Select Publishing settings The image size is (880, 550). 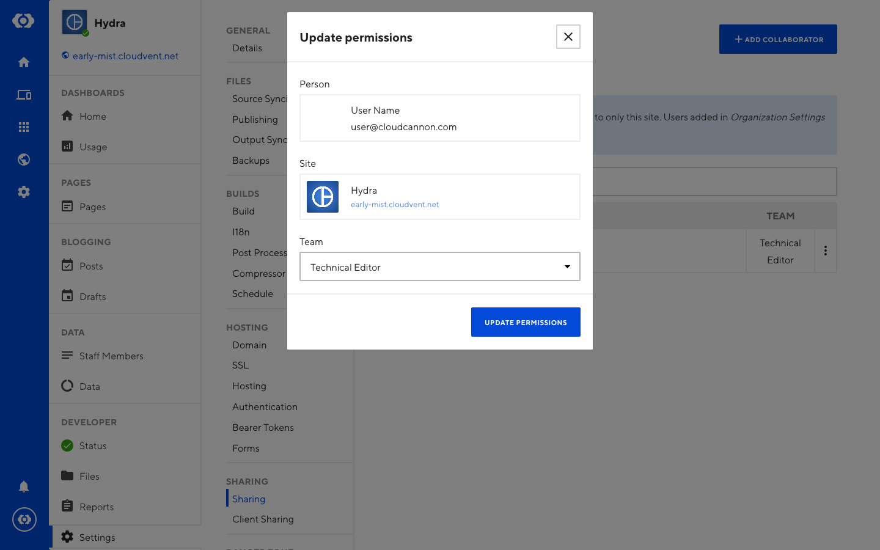255,120
